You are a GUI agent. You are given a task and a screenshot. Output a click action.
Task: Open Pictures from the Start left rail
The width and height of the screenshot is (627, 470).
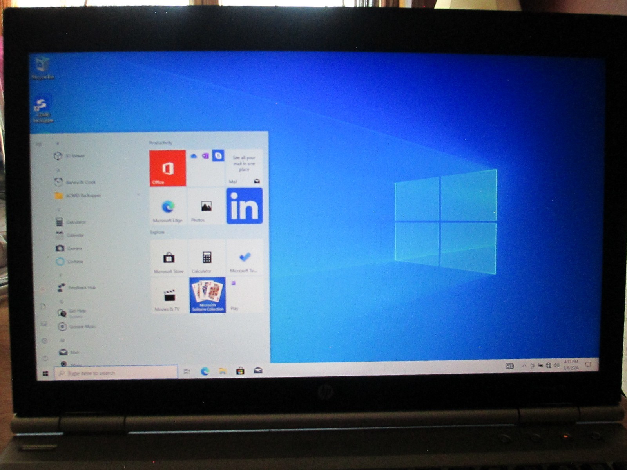click(44, 324)
